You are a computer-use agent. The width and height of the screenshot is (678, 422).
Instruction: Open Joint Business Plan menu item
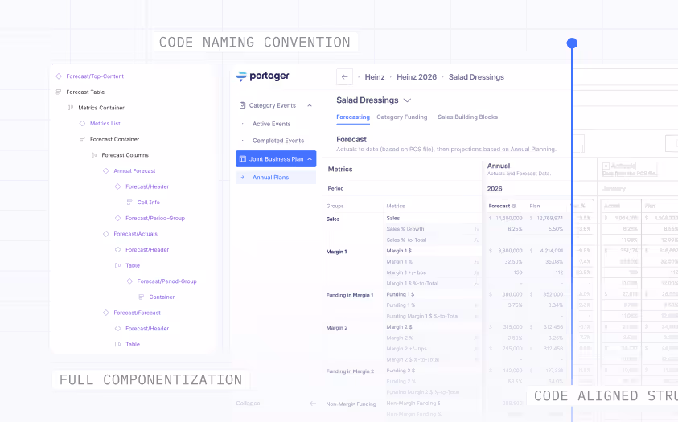[x=276, y=159]
